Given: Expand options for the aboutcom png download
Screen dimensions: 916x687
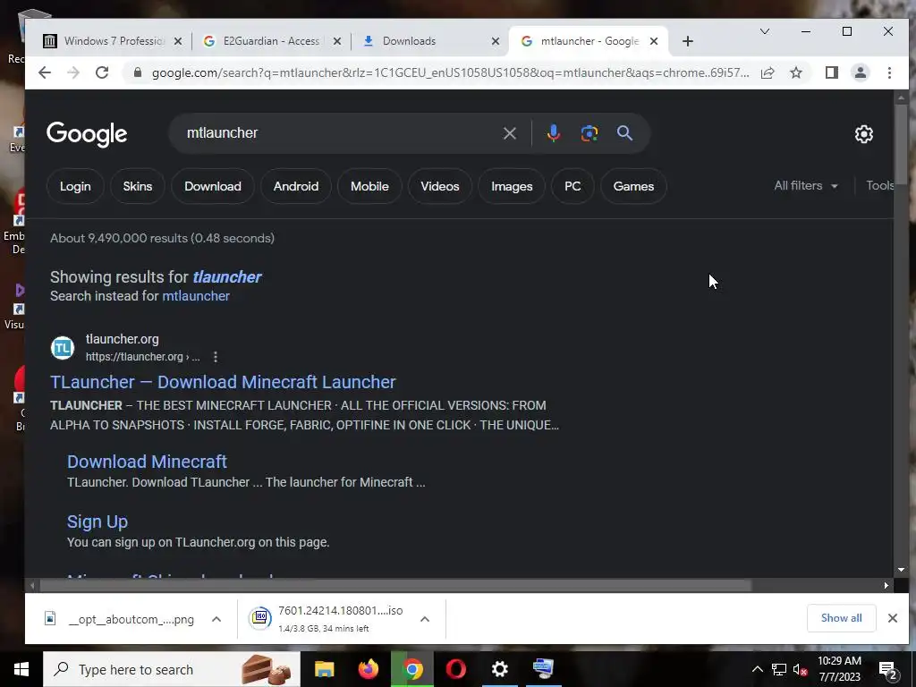Looking at the screenshot, I should [x=216, y=619].
